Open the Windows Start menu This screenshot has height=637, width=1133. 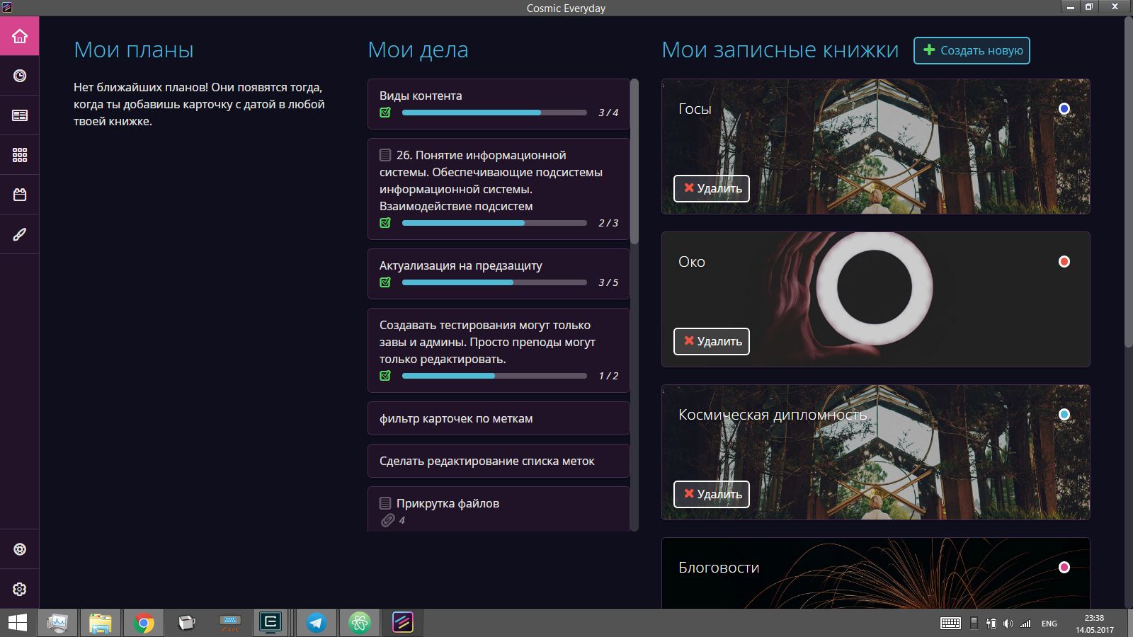click(17, 623)
